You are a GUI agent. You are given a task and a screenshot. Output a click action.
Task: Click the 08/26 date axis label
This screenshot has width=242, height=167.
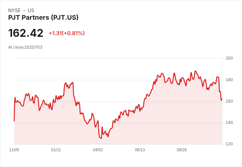pyautogui.click(x=182, y=150)
